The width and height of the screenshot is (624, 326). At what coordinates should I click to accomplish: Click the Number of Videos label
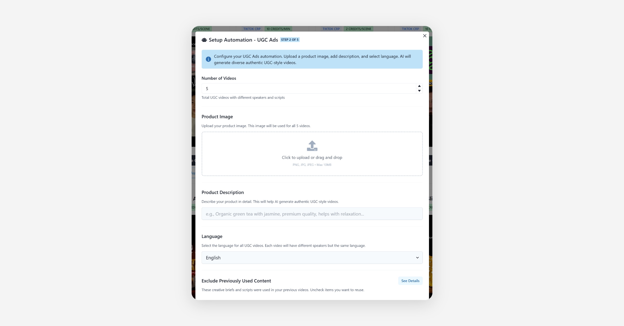(219, 78)
